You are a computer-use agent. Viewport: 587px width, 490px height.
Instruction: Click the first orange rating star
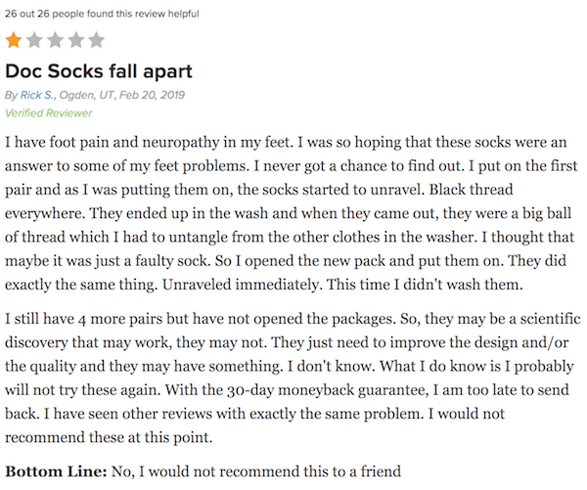coord(14,40)
